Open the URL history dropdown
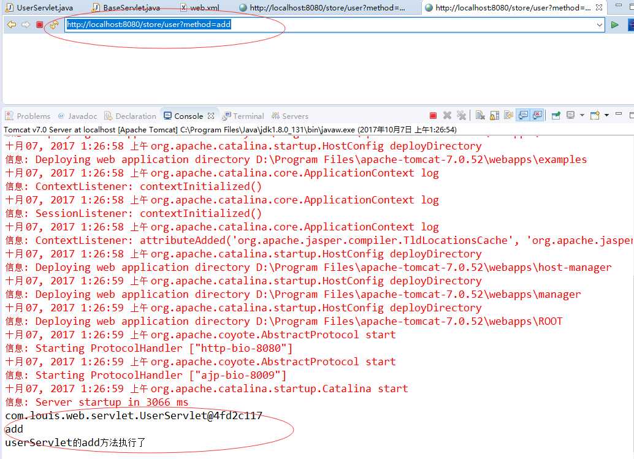634x459 pixels. [x=599, y=25]
